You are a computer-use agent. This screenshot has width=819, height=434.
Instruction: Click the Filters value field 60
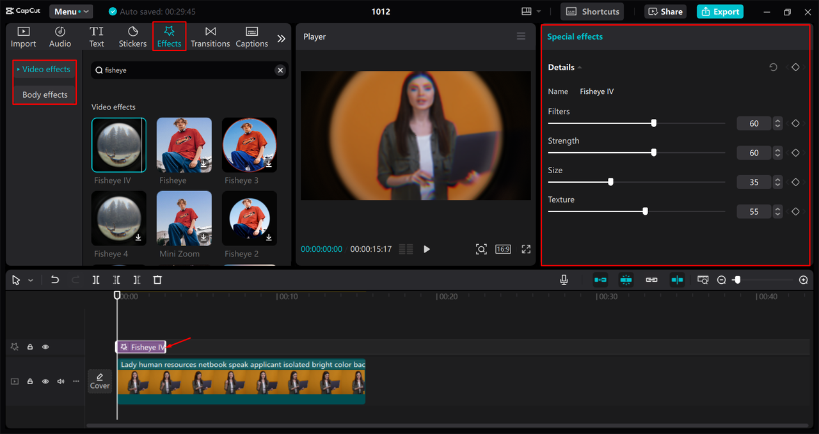[x=754, y=123]
